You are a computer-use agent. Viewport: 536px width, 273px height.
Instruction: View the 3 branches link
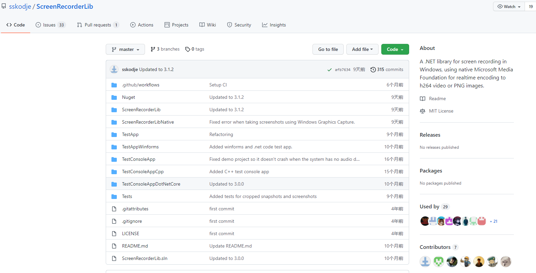[165, 49]
